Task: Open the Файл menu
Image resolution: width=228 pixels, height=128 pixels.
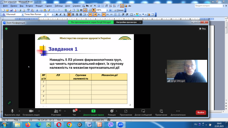Action: point(5,6)
